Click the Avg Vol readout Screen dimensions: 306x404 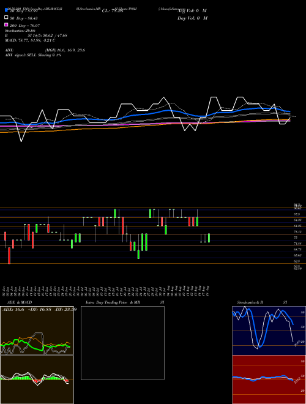click(192, 11)
